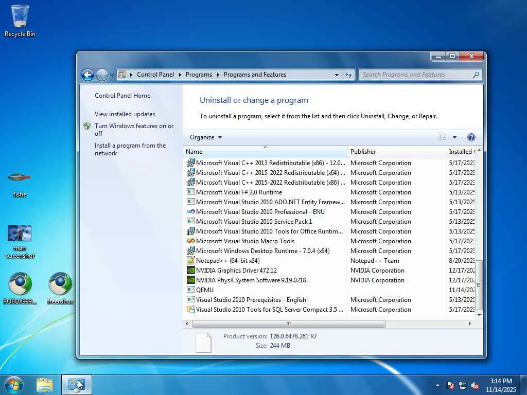Click the muted volume tray icon
The width and height of the screenshot is (527, 395).
tap(475, 385)
